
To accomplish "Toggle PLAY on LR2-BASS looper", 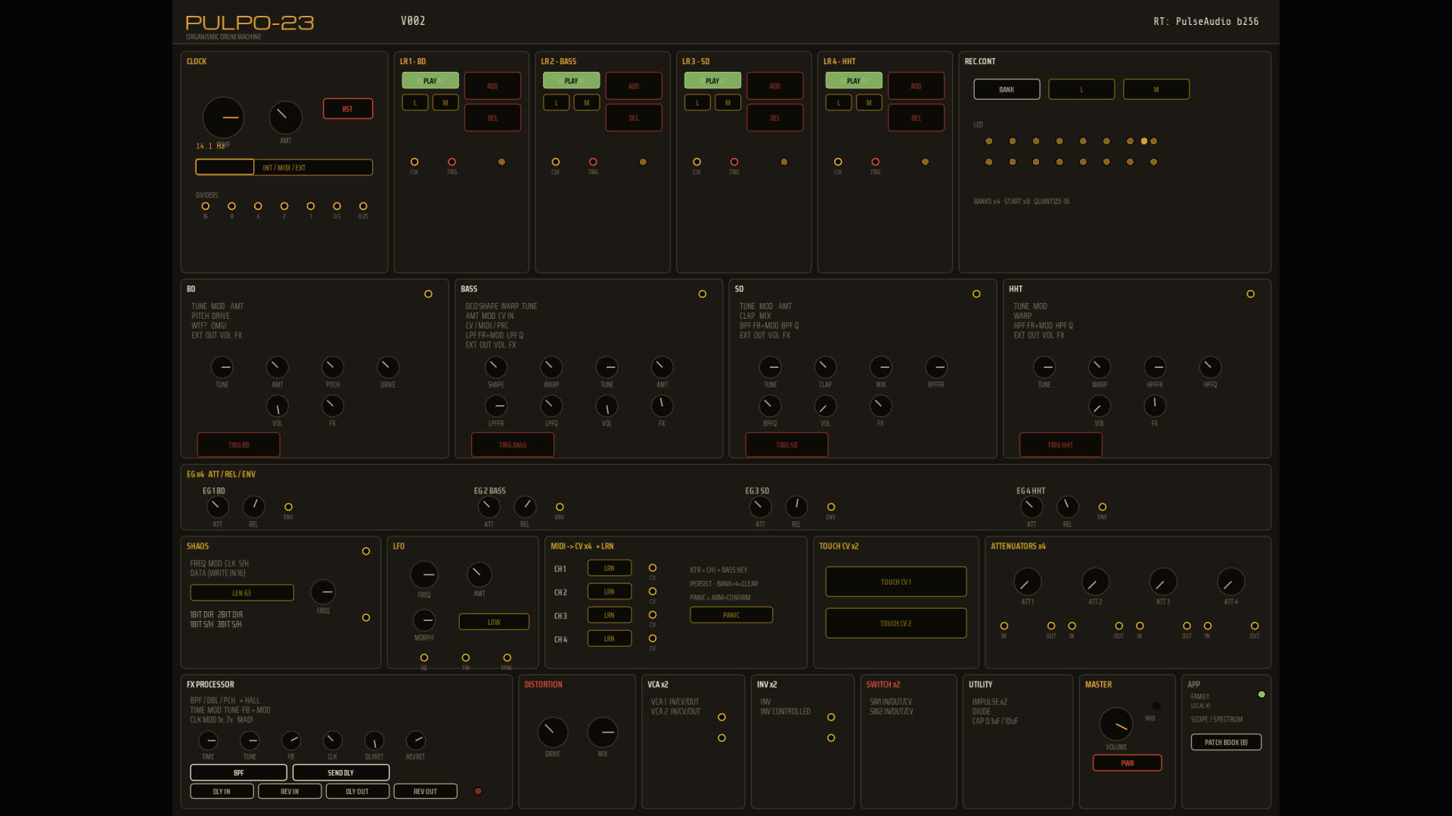I will click(572, 81).
